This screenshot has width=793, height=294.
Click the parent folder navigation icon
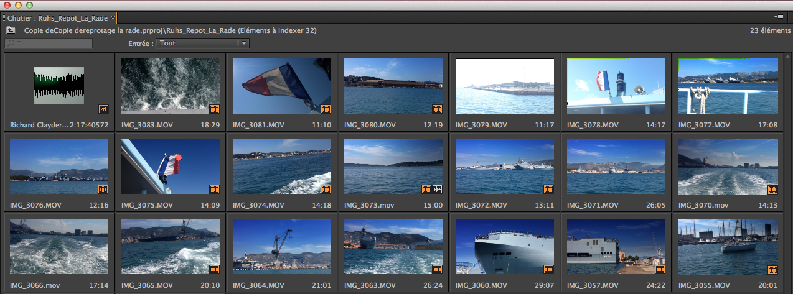[11, 30]
